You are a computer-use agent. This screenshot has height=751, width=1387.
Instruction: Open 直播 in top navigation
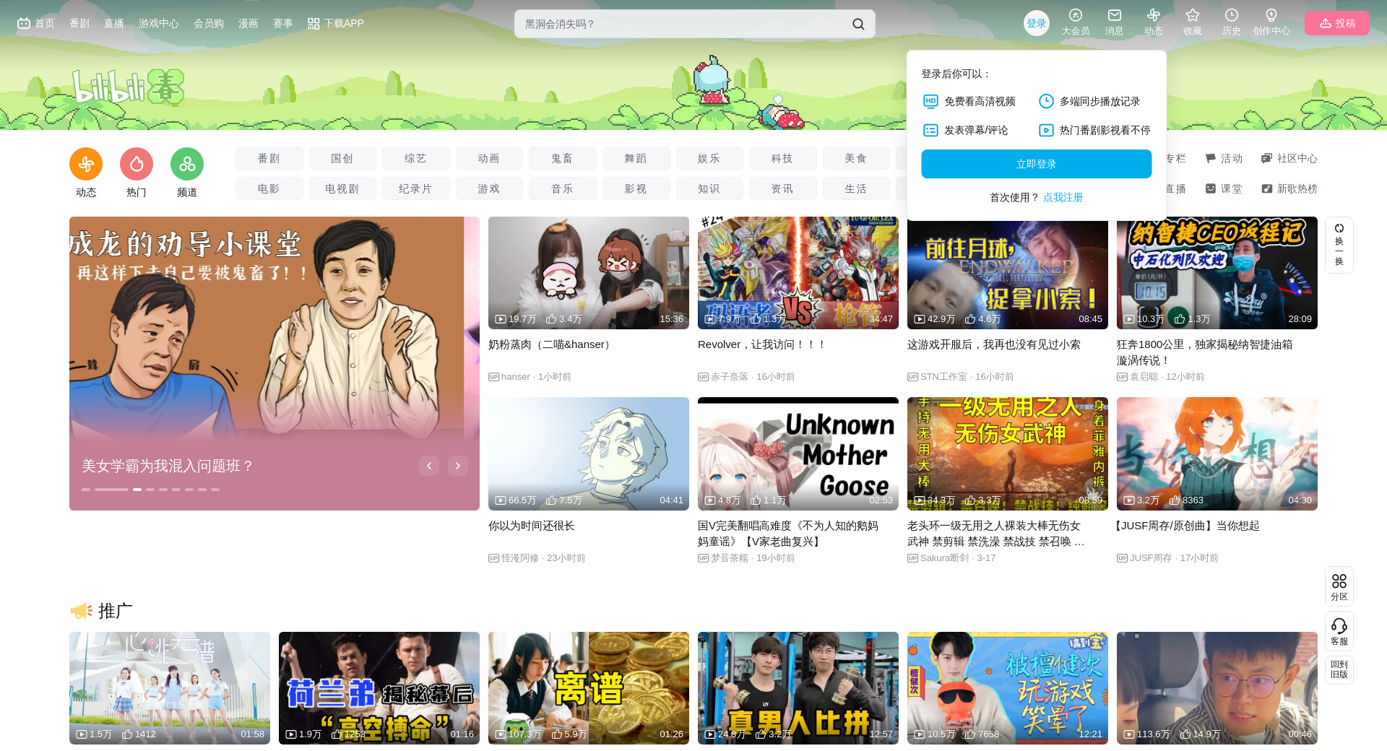pyautogui.click(x=114, y=23)
